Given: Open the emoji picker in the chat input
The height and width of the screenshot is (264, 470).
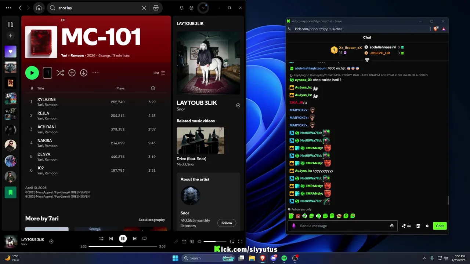Looking at the screenshot, I should (392, 226).
